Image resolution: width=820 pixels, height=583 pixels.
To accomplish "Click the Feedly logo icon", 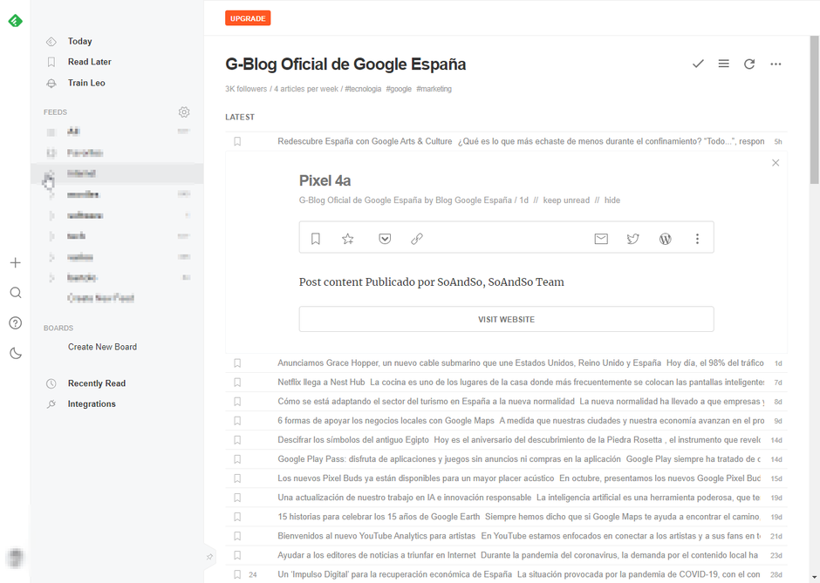I will pos(15,21).
